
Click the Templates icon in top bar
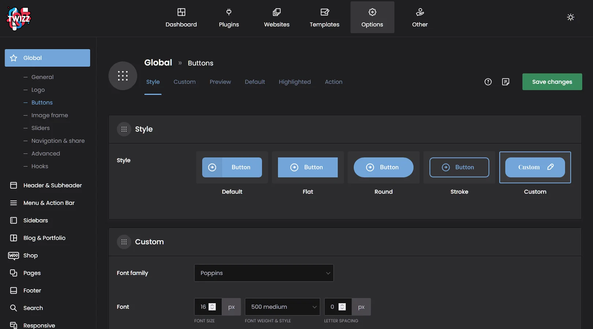click(324, 12)
